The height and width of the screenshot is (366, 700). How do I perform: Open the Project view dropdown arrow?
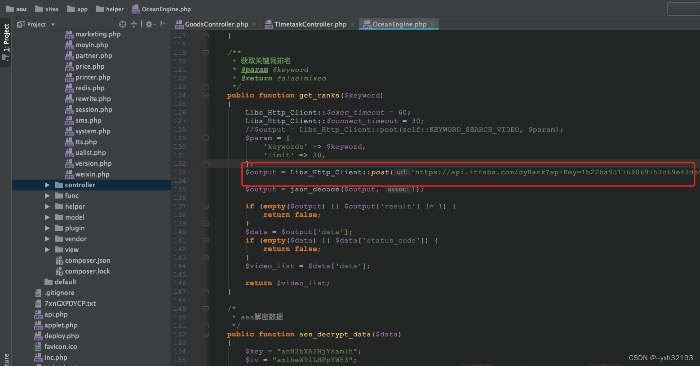53,25
